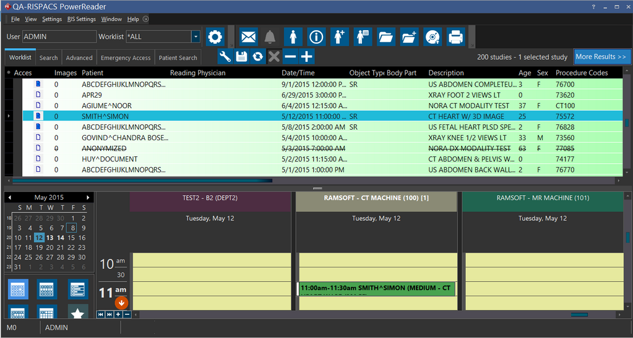Click the refresh worklist icon
Image resolution: width=633 pixels, height=338 pixels.
pos(257,57)
